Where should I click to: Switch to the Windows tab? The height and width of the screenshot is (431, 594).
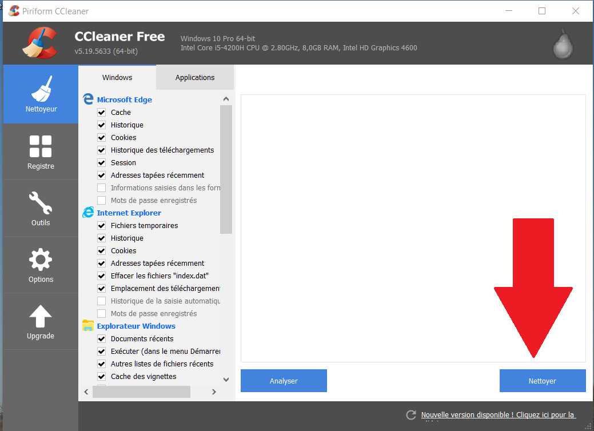pyautogui.click(x=117, y=77)
